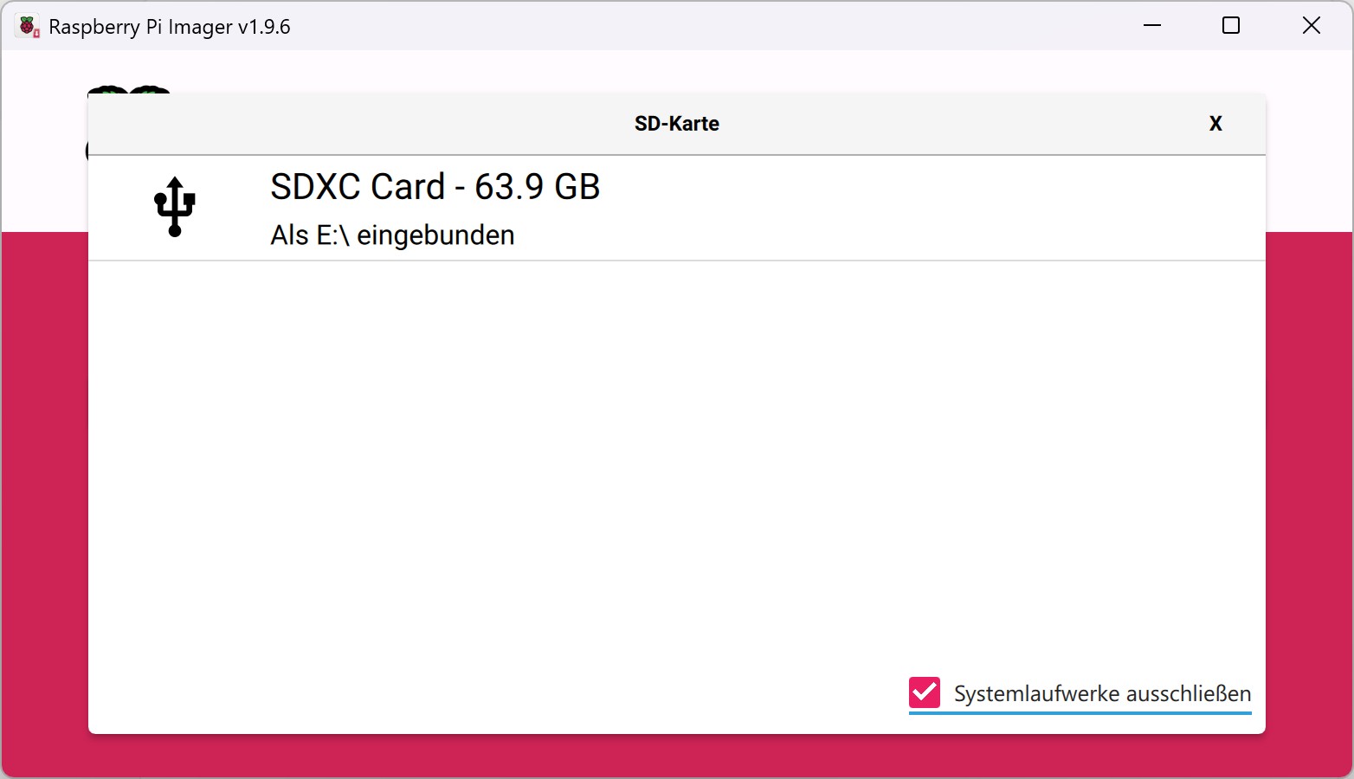Uncheck the Systemlaufwerke ausschließen checkbox
The height and width of the screenshot is (779, 1354).
pos(925,692)
